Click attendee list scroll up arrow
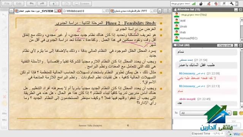The width and height of the screenshot is (243, 137). [x=241, y=20]
